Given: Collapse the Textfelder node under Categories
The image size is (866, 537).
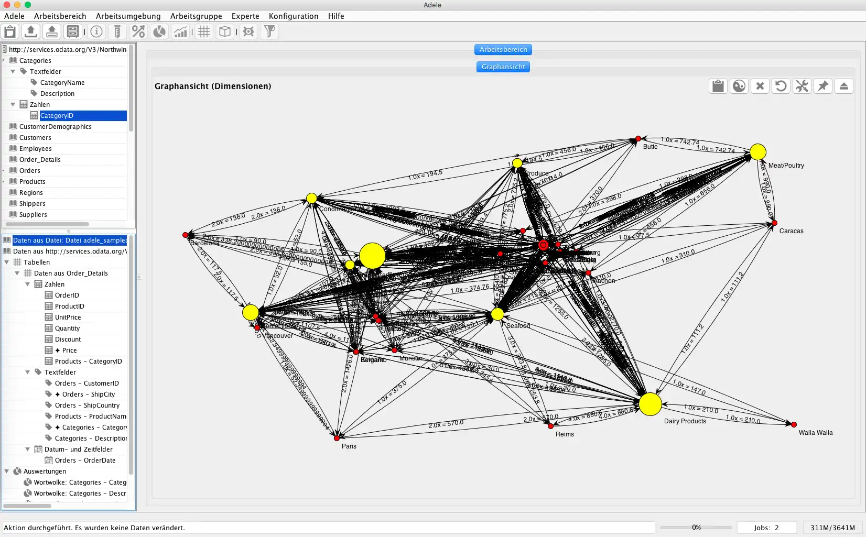Looking at the screenshot, I should click(x=13, y=72).
